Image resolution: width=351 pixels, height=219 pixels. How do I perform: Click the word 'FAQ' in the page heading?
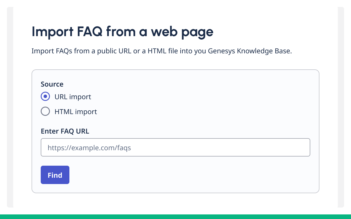coord(89,32)
